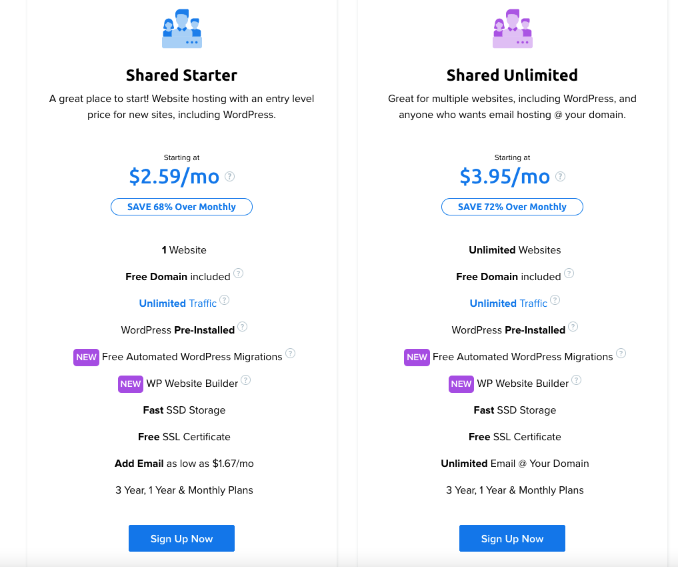The height and width of the screenshot is (567, 678).
Task: Open migrations help icon in Shared Unlimited
Action: pos(621,354)
